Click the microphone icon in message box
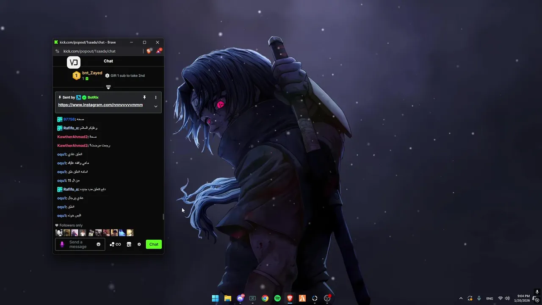The width and height of the screenshot is (542, 305). (62, 244)
